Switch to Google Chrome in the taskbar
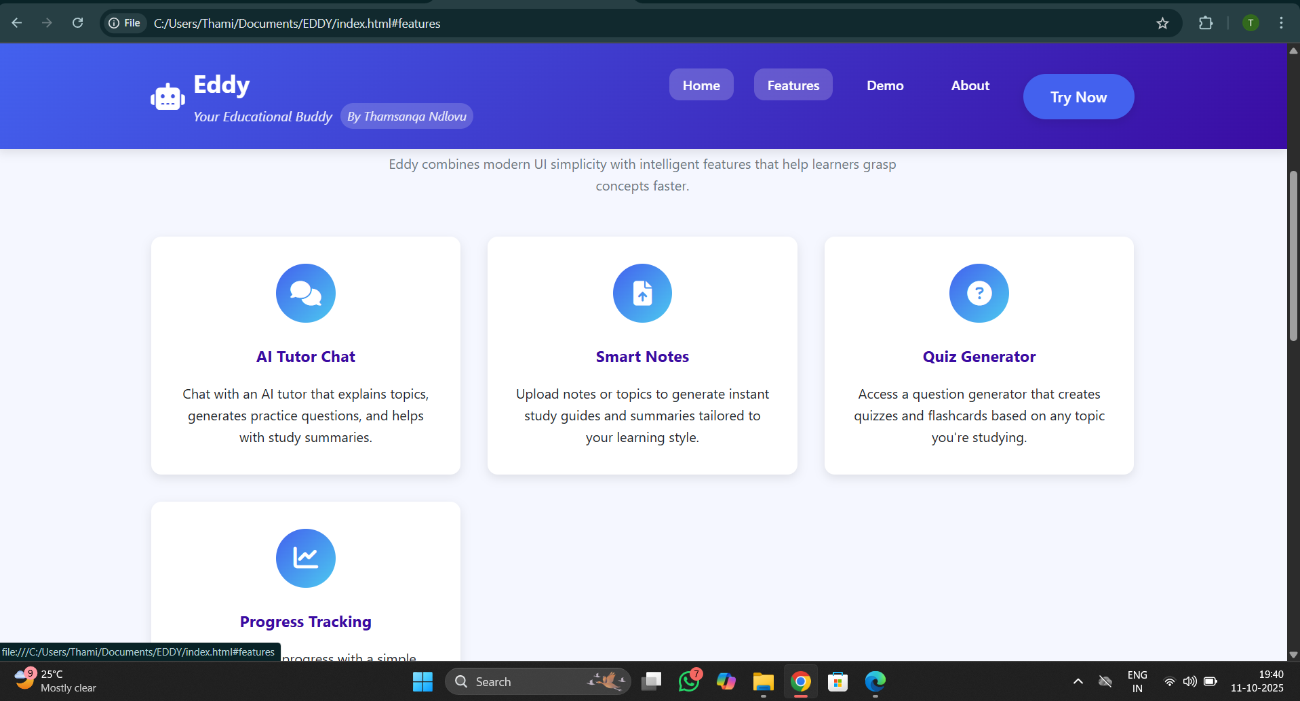Screen dimensions: 1300x701 [x=801, y=681]
